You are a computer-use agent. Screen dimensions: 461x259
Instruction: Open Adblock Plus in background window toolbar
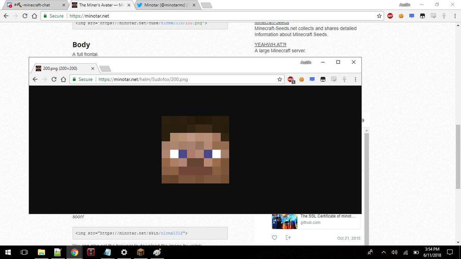click(x=390, y=16)
